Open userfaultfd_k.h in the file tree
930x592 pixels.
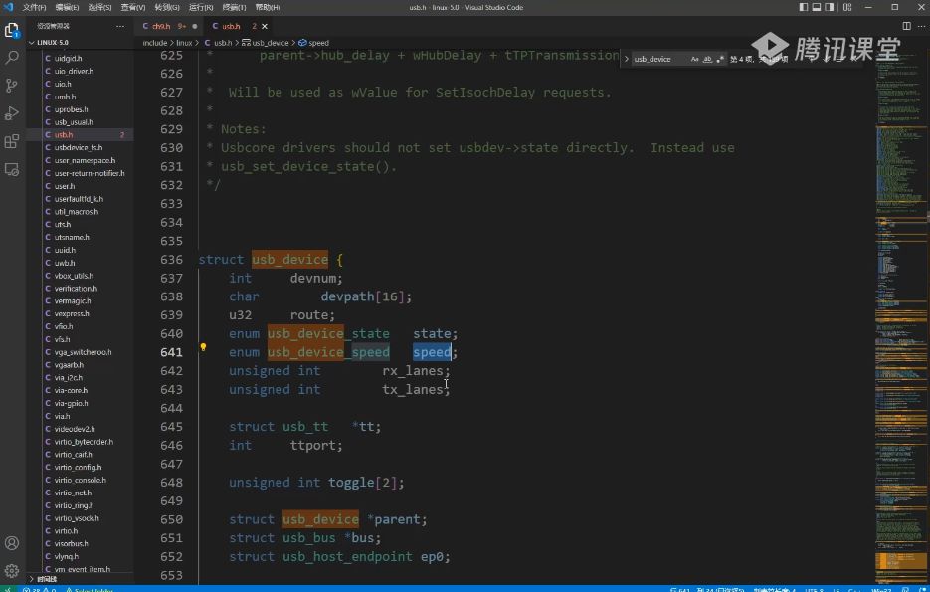[x=79, y=199]
